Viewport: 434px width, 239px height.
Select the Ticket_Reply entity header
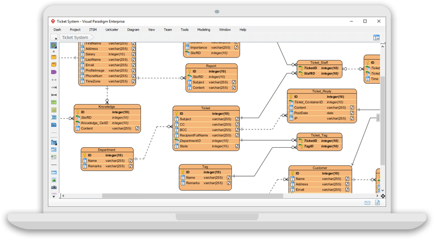[x=322, y=91]
